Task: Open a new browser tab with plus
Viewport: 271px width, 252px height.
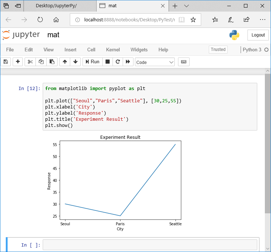Action: [x=175, y=6]
